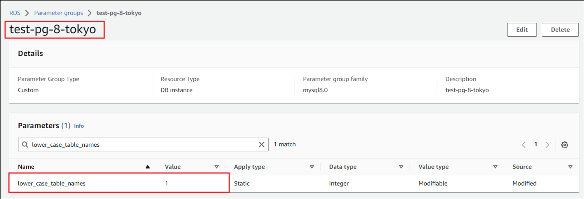Screen dimensions: 584x199
Task: Open the Parameter groups breadcrumb link
Action: pos(58,13)
